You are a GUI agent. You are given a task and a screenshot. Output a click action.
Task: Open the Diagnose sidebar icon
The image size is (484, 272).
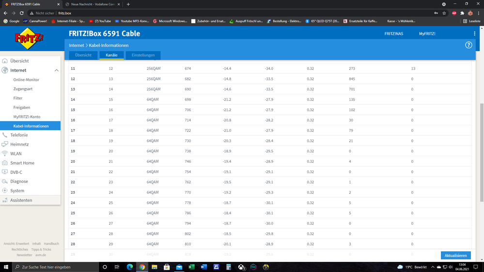[x=5, y=181]
